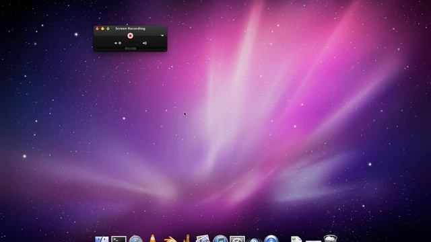The height and width of the screenshot is (242, 431).
Task: Open System Preferences gear in the Dock
Action: 238,239
